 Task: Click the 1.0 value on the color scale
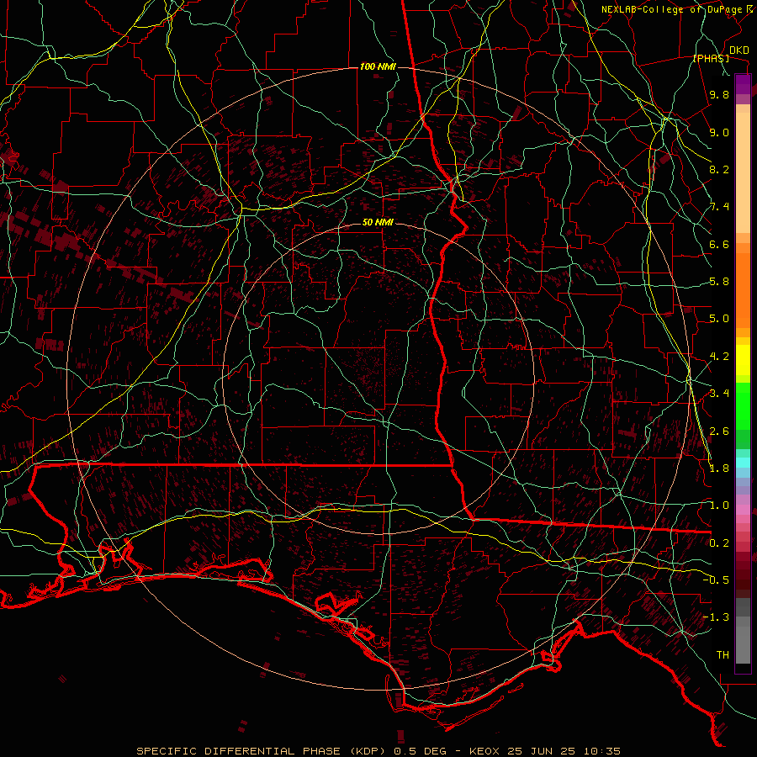pyautogui.click(x=719, y=506)
